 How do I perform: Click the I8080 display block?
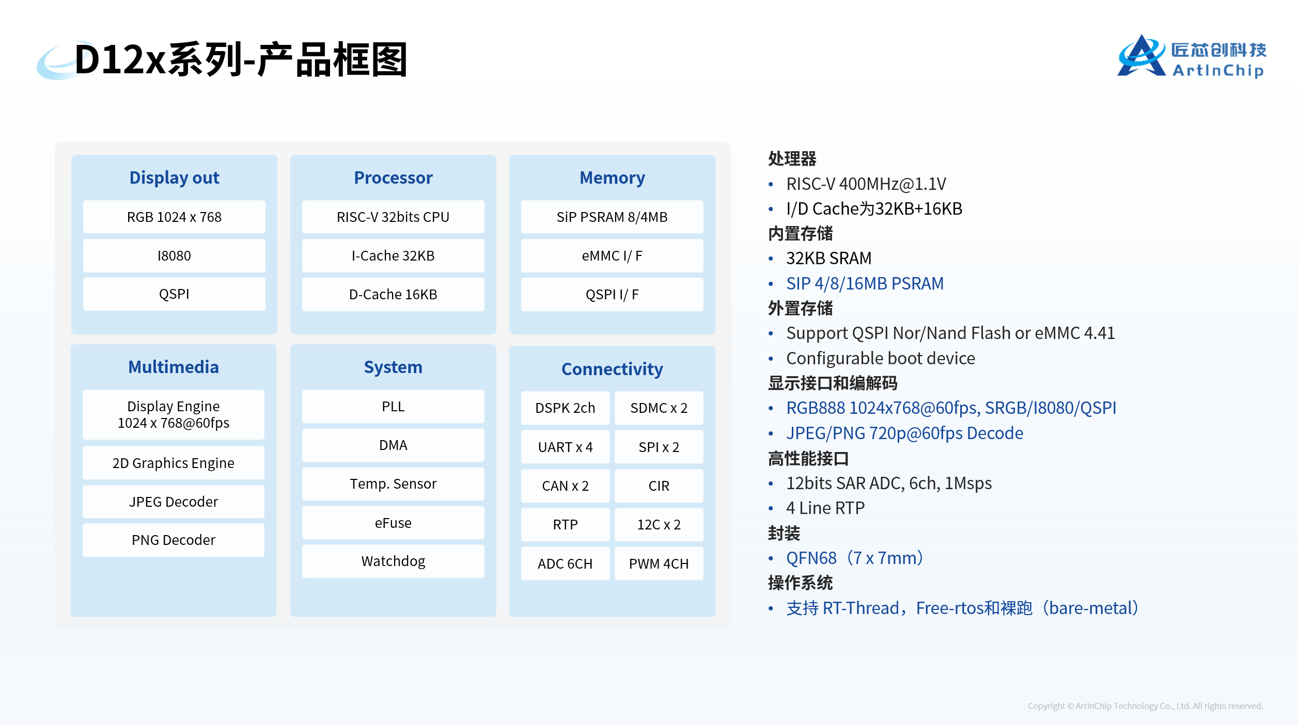(174, 255)
